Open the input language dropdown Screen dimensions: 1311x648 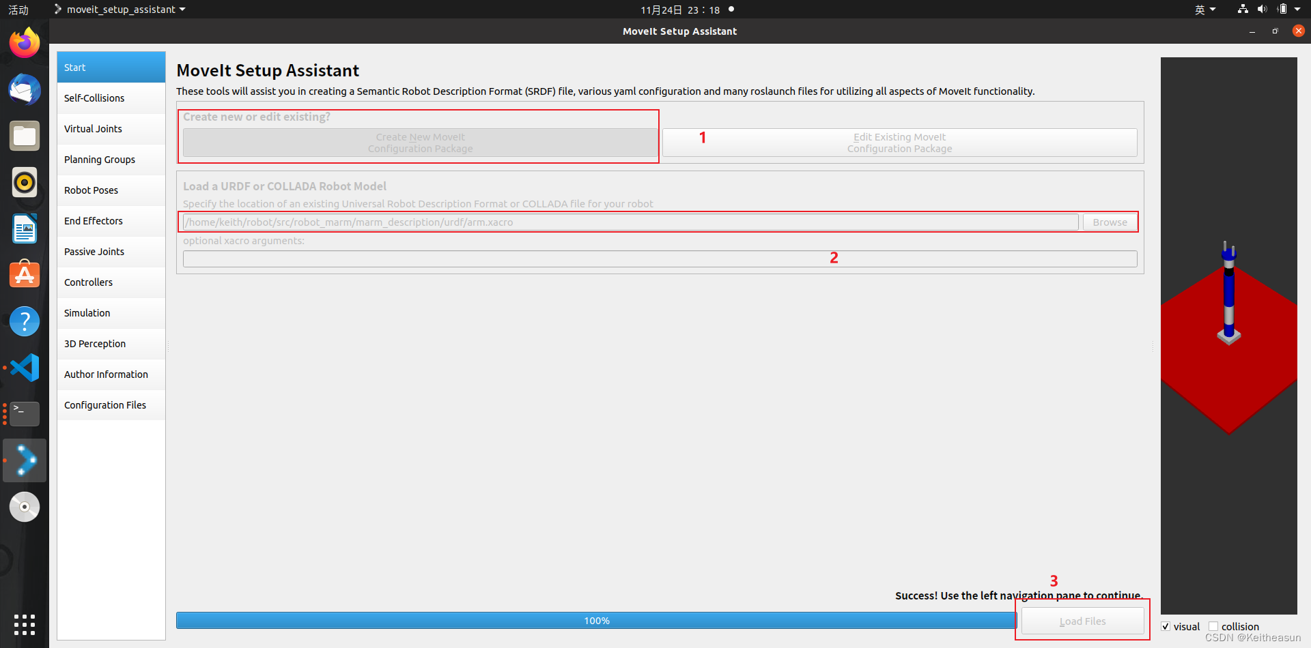pos(1205,10)
